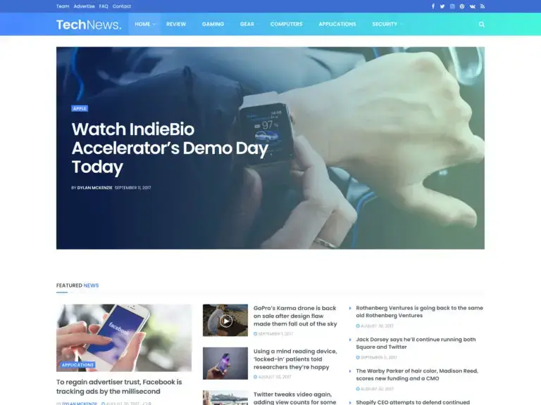Select the Review menu item
The width and height of the screenshot is (541, 405).
176,24
